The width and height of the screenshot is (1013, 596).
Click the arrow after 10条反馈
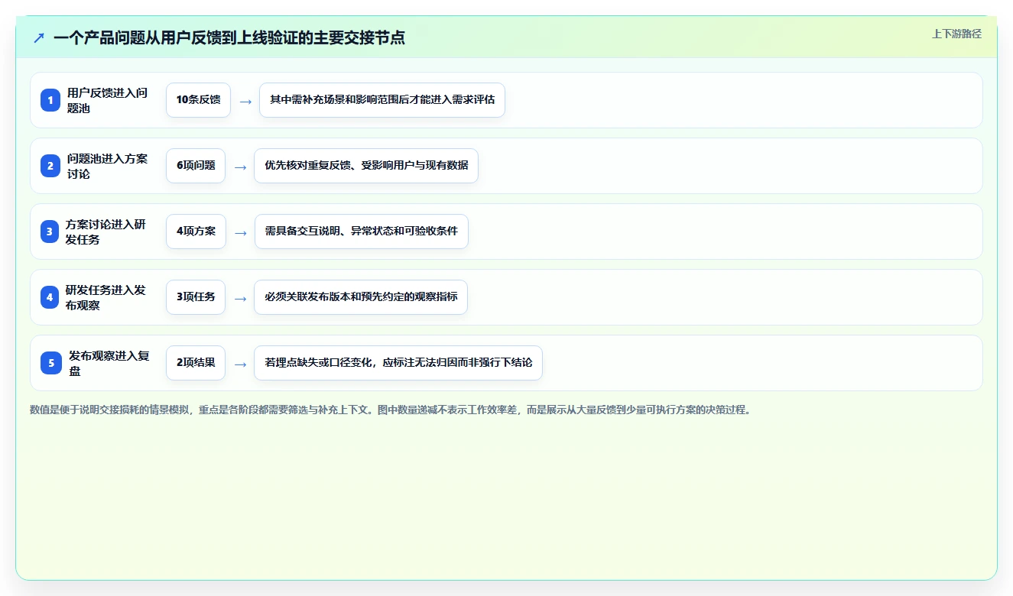(245, 101)
